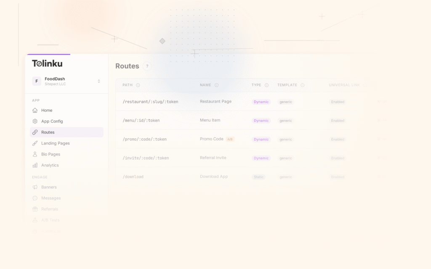Screen dimensions: 431x269
Task: Disable the Enabled toggle on Menu Item row
Action: pyautogui.click(x=337, y=121)
